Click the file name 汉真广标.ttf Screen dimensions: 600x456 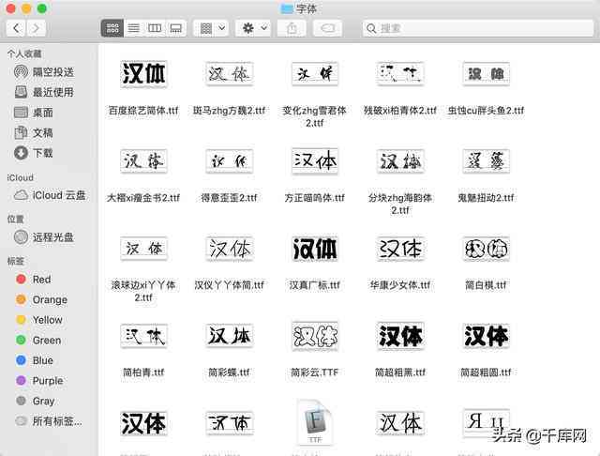315,285
